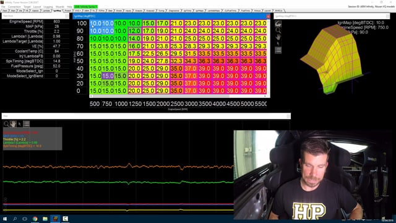396x223 pixels.
Task: Open the File menu
Action: click(3, 7)
